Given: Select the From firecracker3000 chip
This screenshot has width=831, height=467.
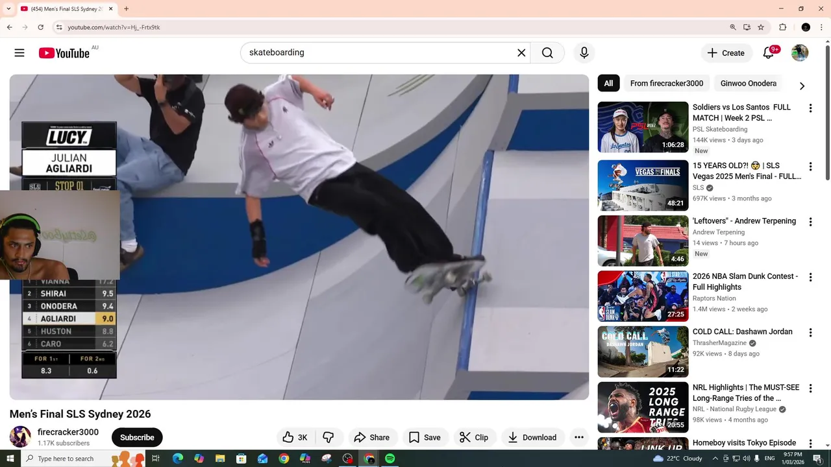Looking at the screenshot, I should 667,84.
